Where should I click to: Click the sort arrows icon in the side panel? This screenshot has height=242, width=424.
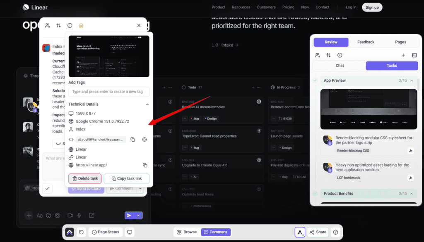[328, 55]
